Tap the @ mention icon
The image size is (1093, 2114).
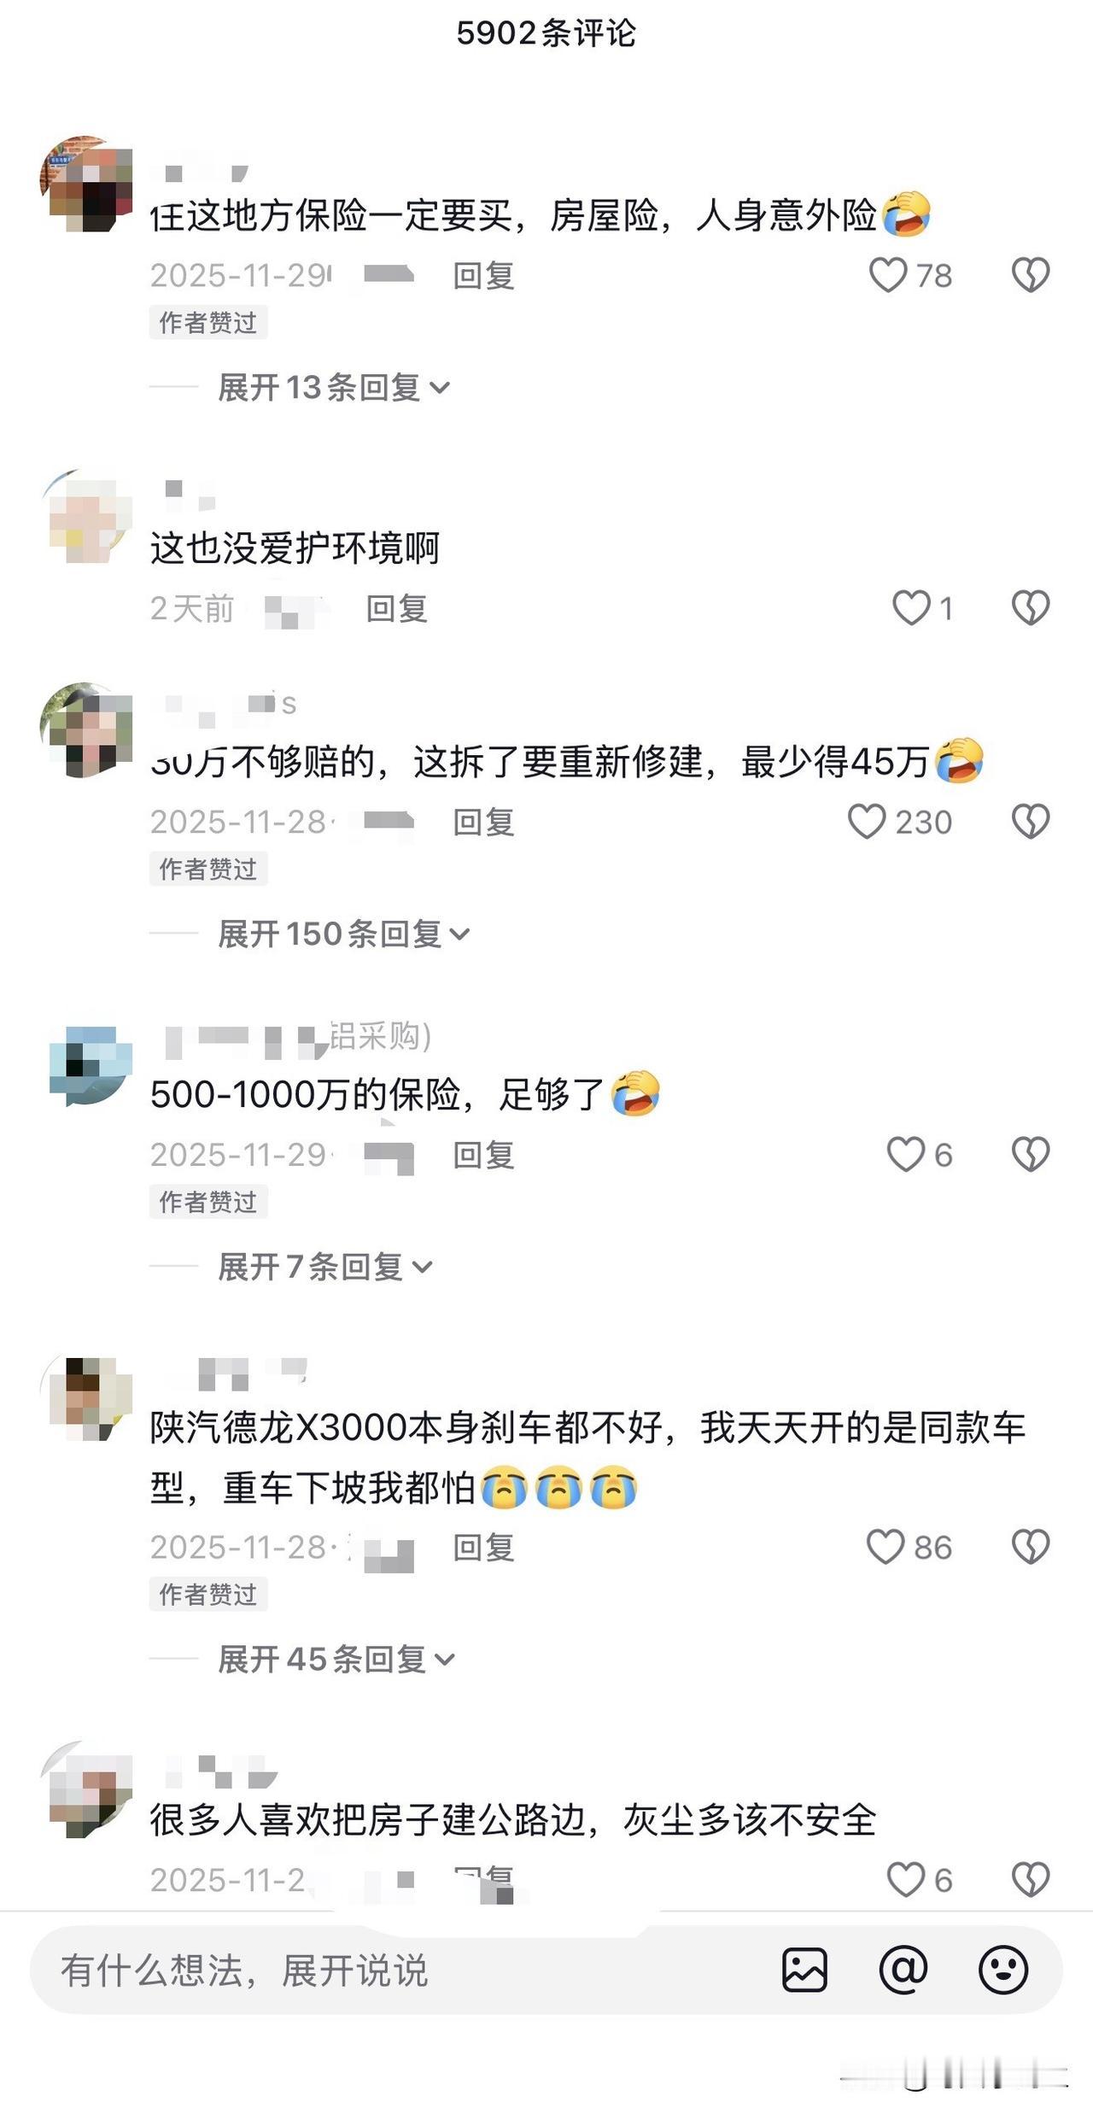tap(903, 1971)
